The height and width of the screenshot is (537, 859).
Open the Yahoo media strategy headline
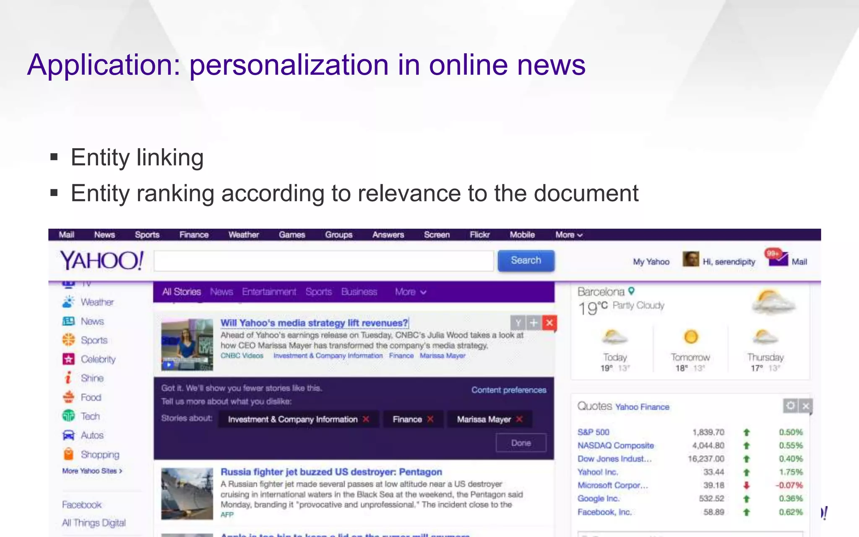click(314, 323)
